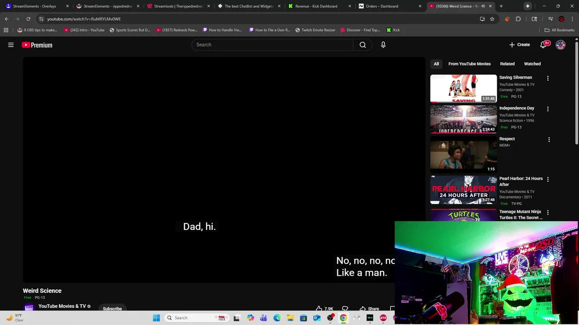
Task: Click the Saving Silverman title
Action: point(516,77)
